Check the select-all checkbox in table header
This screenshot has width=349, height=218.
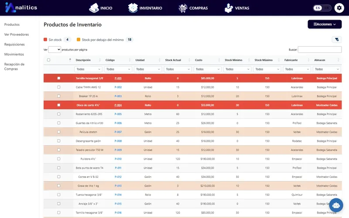(x=48, y=60)
